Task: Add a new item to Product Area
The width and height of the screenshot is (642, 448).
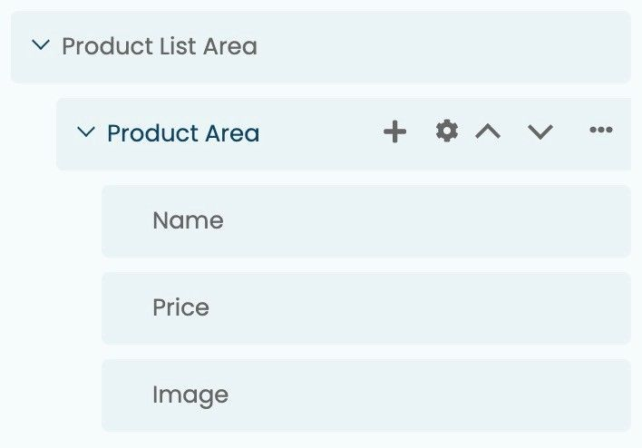Action: 394,131
